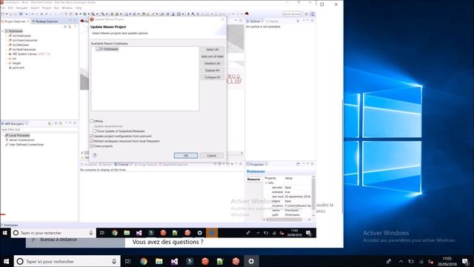Open the File menu
The height and width of the screenshot is (267, 474).
[3, 8]
